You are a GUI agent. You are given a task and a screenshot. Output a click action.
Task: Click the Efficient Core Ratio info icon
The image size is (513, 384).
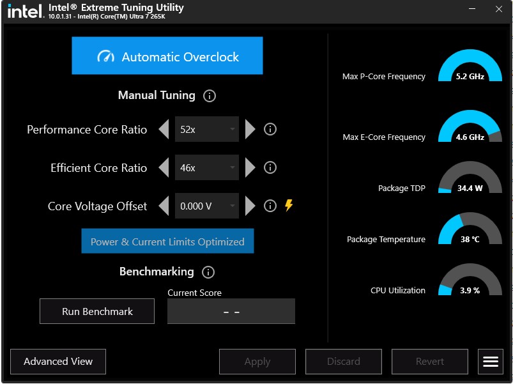click(270, 167)
